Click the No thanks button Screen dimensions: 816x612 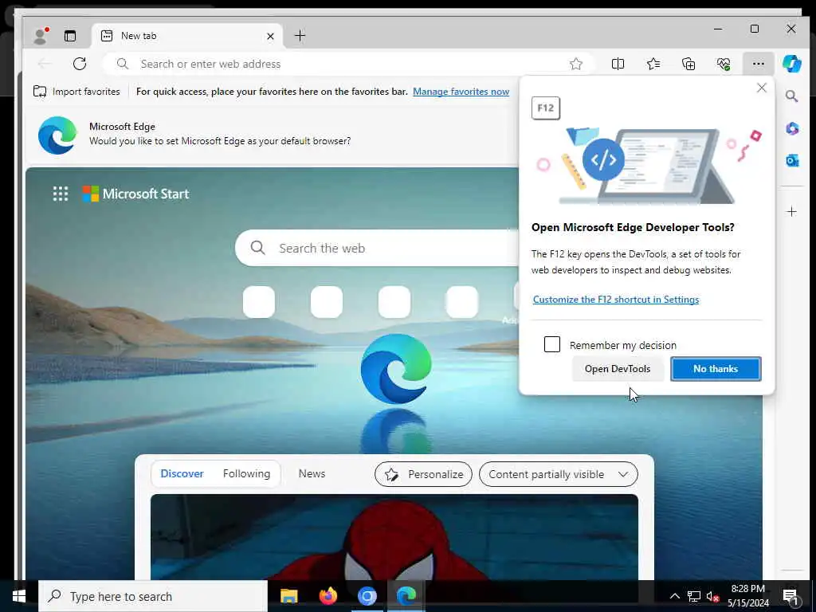(x=716, y=368)
